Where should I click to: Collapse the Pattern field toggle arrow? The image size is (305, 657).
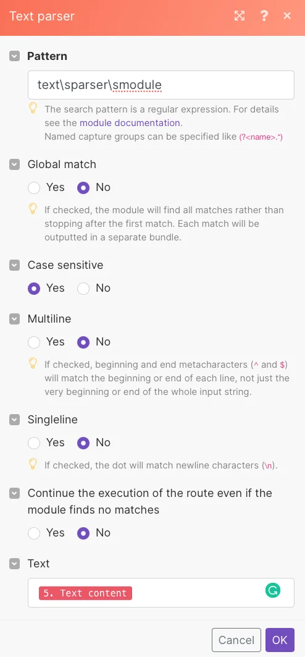coord(15,56)
